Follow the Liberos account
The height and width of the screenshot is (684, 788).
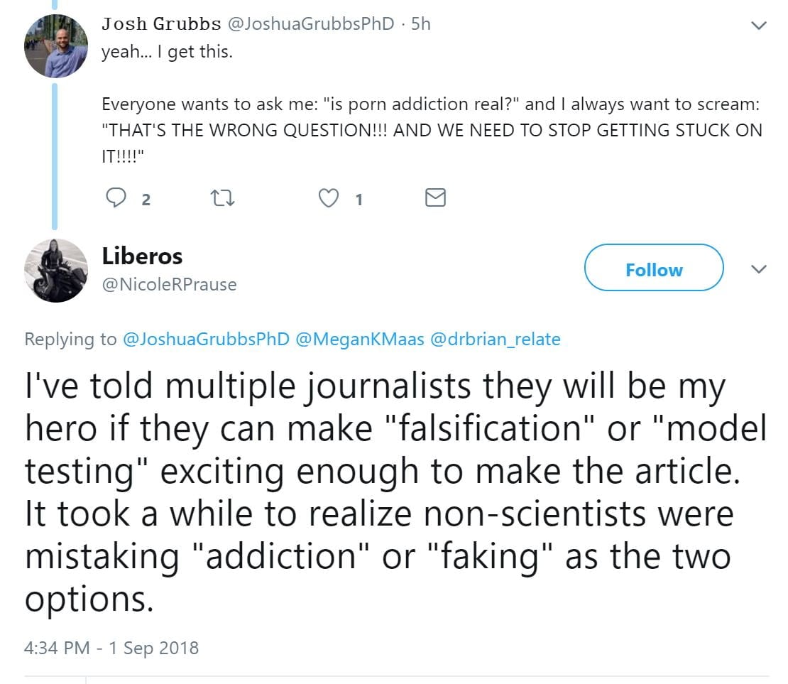[x=653, y=270]
